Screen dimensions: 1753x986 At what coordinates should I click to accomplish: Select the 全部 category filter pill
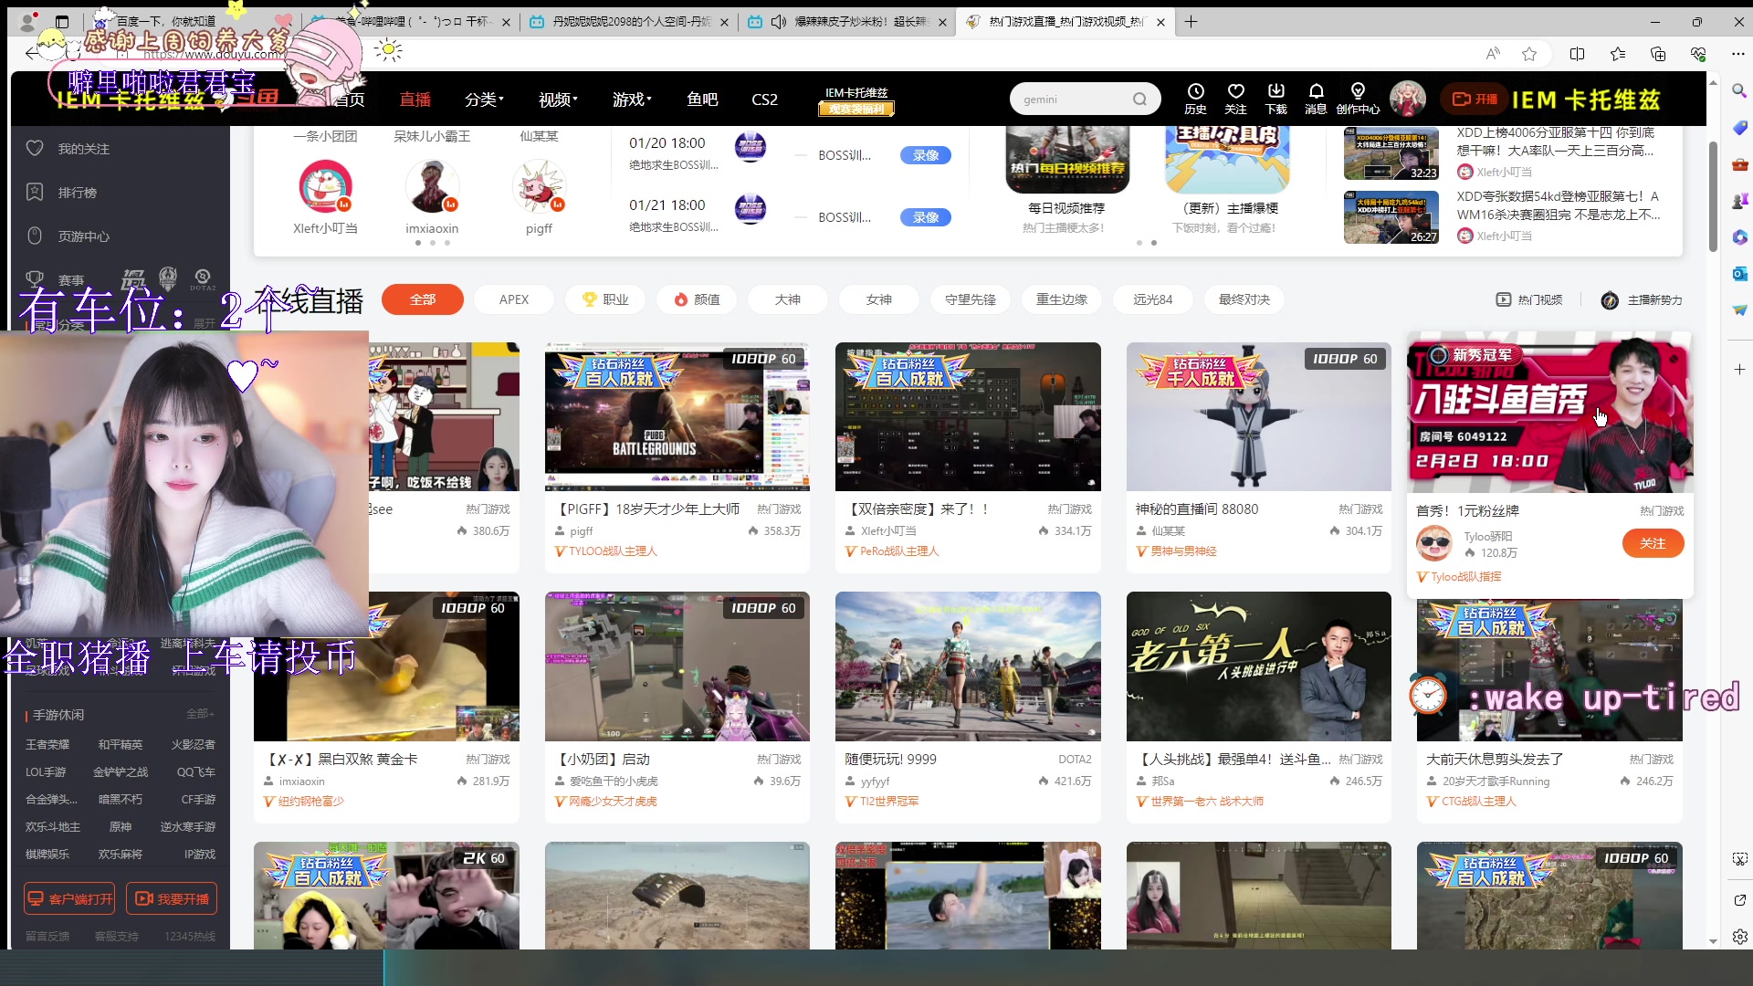pyautogui.click(x=423, y=299)
